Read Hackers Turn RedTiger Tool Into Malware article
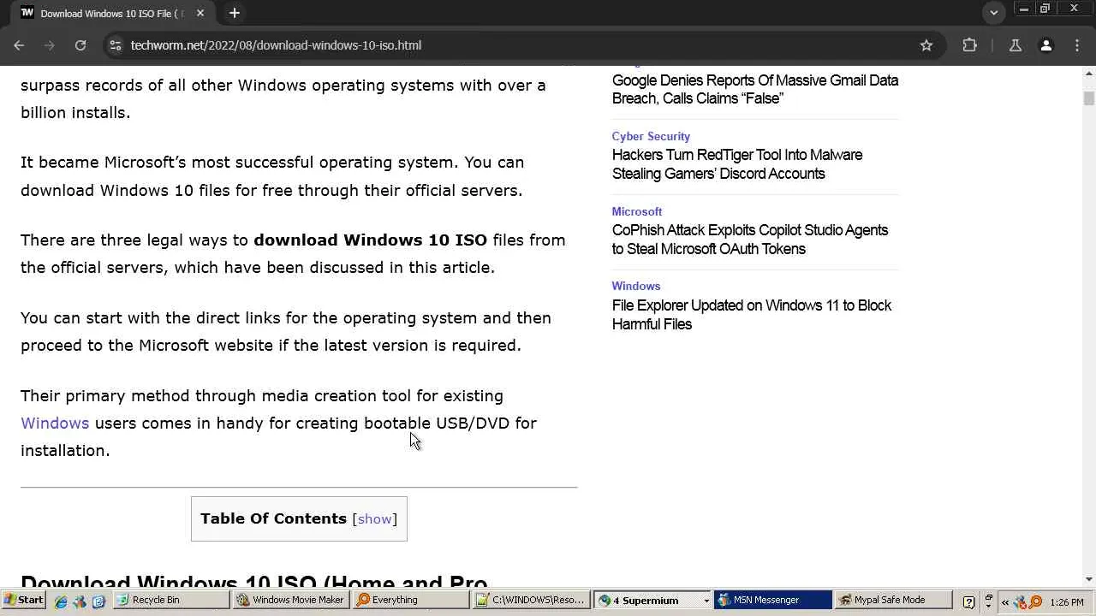This screenshot has width=1096, height=616. point(737,164)
